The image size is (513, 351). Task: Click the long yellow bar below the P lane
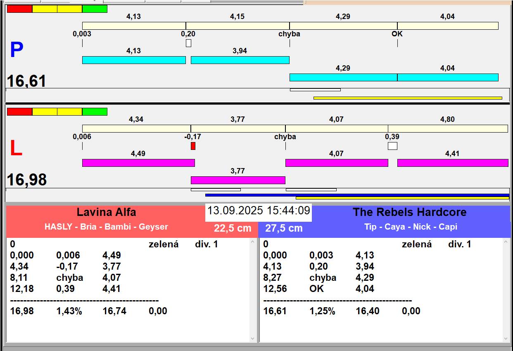(x=408, y=98)
